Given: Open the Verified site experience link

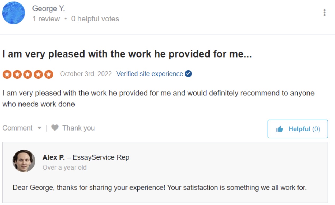Looking at the screenshot, I should [x=150, y=74].
